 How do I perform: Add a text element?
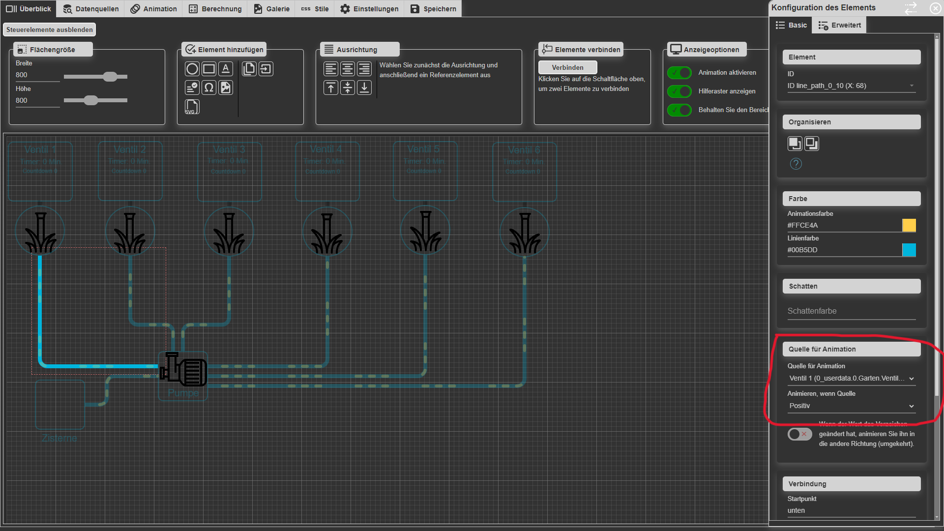(226, 69)
